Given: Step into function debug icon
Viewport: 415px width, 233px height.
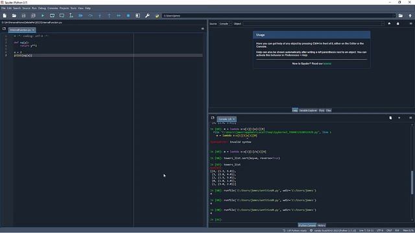Looking at the screenshot, I should 100,16.
